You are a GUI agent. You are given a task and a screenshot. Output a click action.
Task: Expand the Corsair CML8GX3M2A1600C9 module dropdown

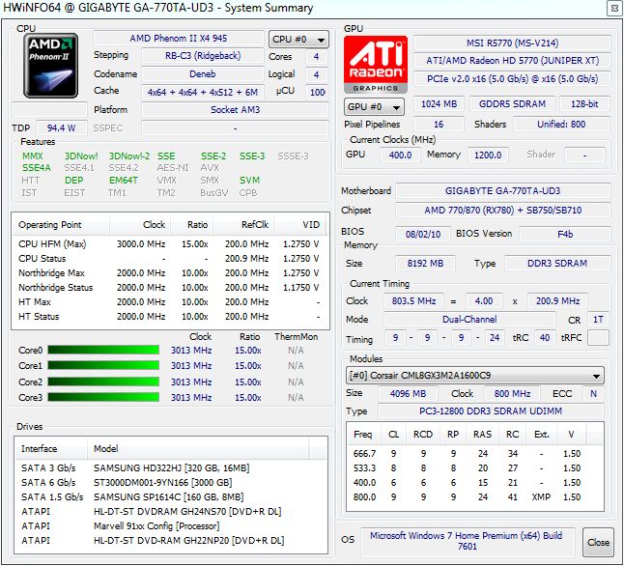475,376
